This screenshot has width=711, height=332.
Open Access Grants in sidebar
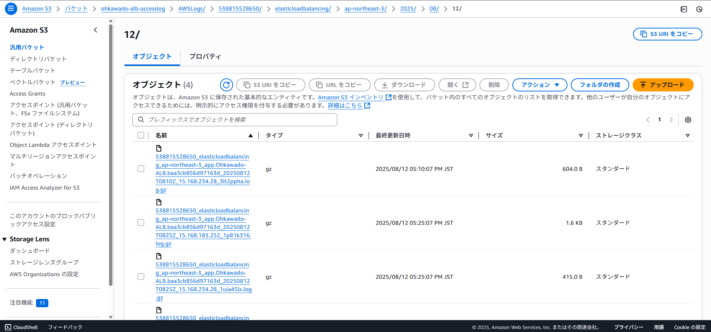click(27, 94)
